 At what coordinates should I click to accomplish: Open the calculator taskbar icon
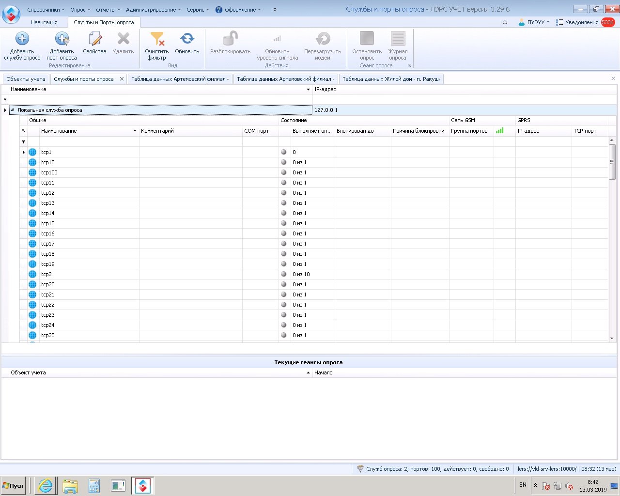[x=94, y=485]
